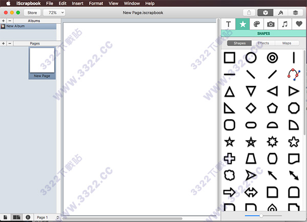Remove page with minus button
Image resolution: width=307 pixels, height=222 pixels.
coord(10,43)
